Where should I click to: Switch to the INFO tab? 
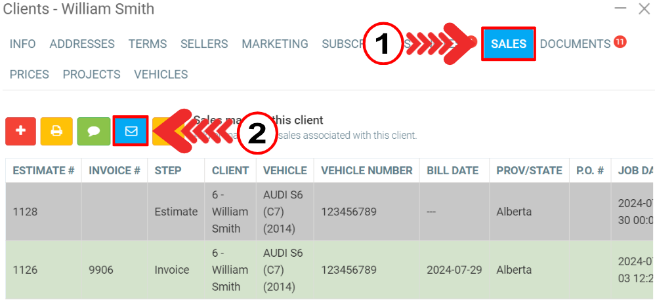point(23,44)
